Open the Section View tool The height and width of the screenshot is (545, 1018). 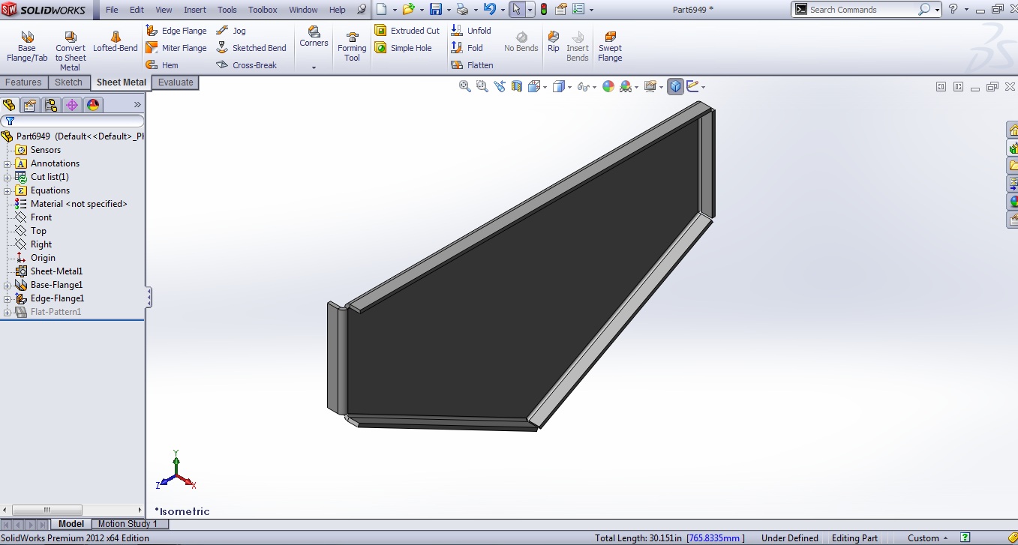coord(515,86)
